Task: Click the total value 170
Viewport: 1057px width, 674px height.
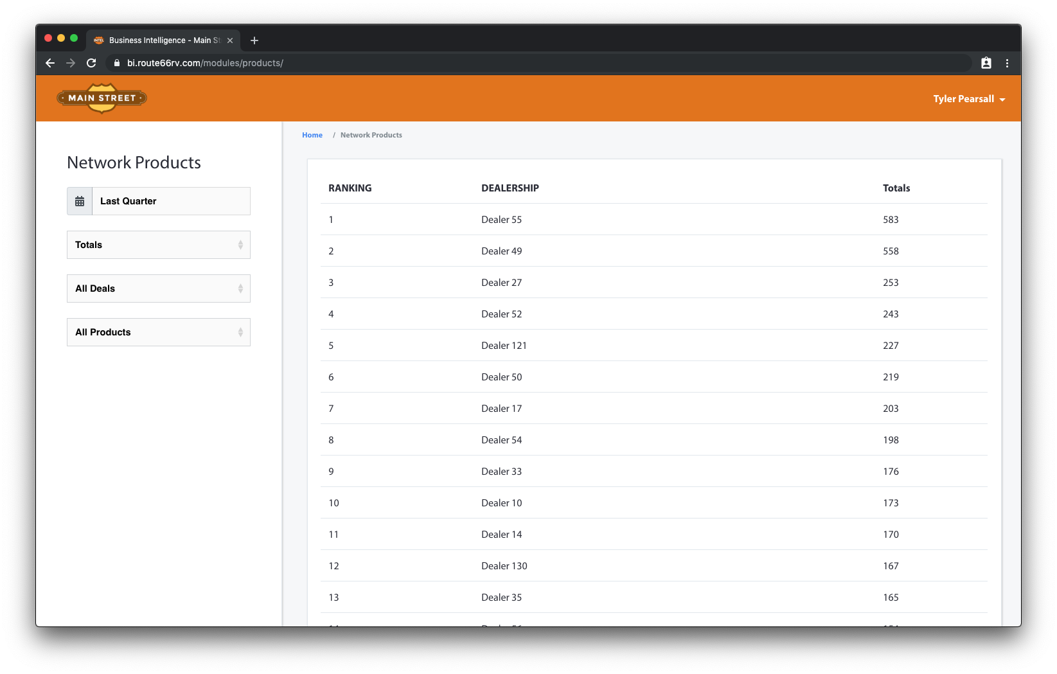Action: tap(891, 535)
